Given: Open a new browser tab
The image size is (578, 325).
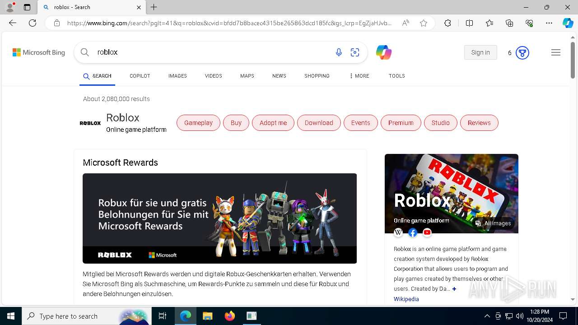Looking at the screenshot, I should (154, 7).
